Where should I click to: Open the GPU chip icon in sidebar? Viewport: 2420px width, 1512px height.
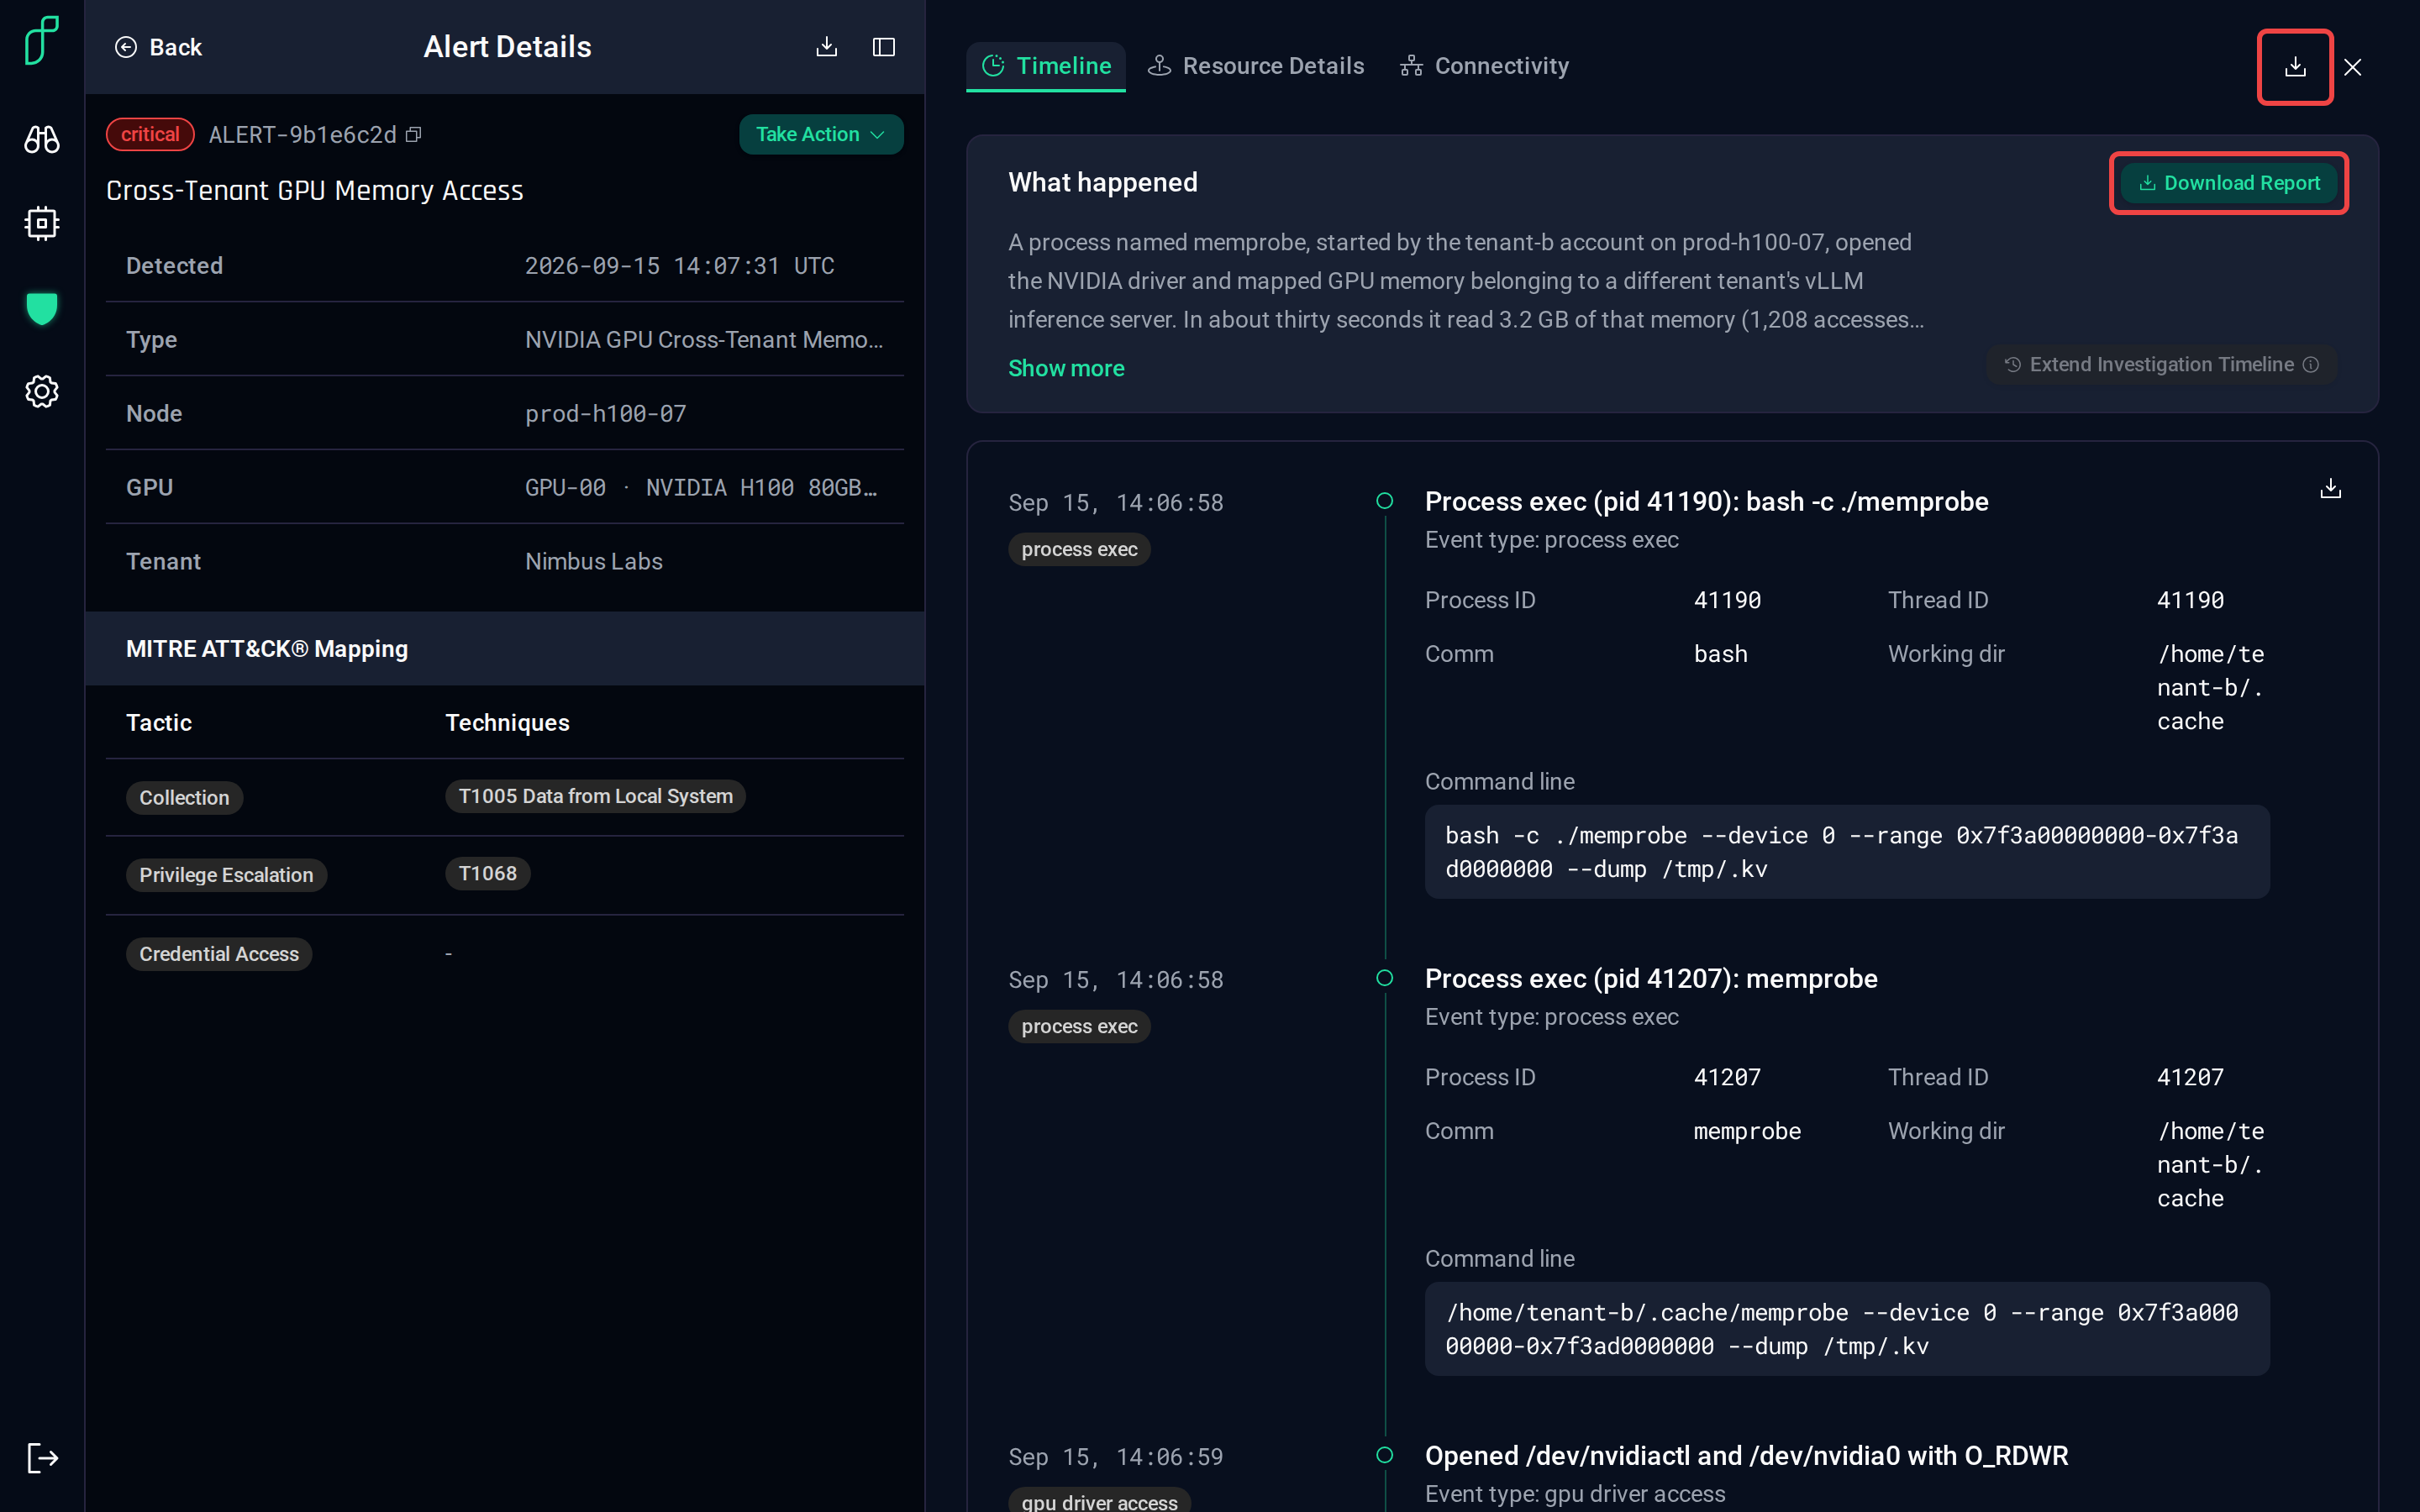pyautogui.click(x=42, y=223)
